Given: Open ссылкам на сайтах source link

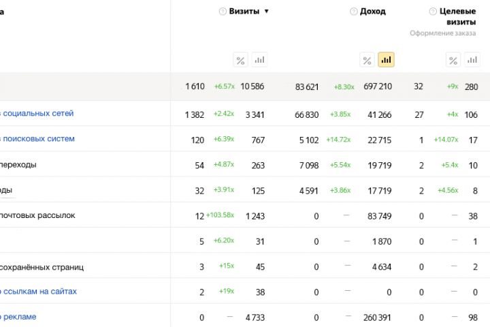Looking at the screenshot, I should 39,291.
